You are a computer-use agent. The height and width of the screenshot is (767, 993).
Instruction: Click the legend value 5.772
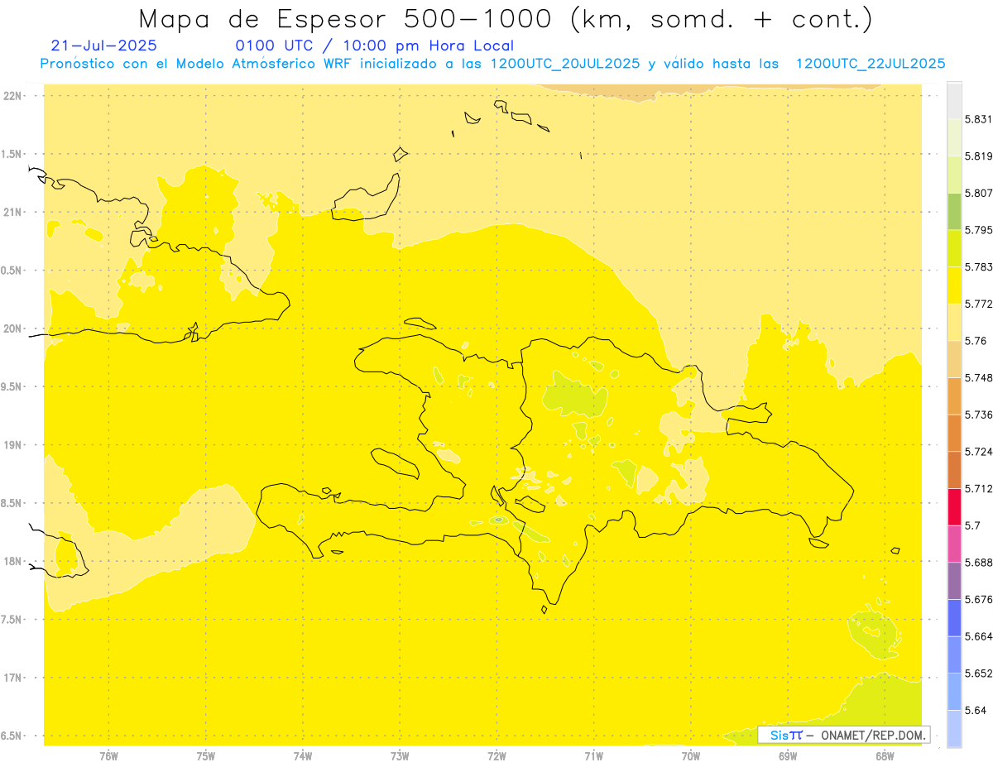[x=979, y=304]
